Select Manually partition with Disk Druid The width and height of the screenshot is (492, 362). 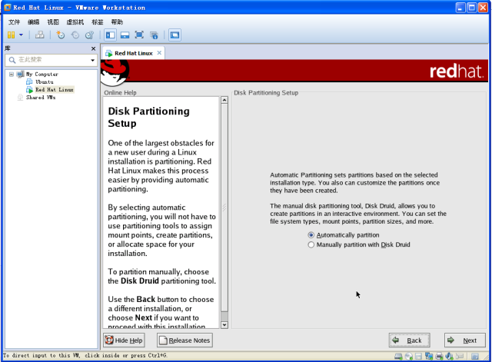pos(311,244)
